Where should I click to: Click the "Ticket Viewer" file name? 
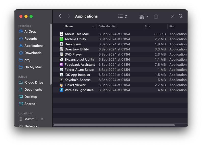coord(75,85)
